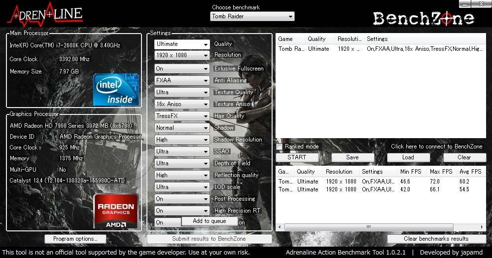Click the 7.97 GB memory size value
This screenshot has width=492, height=258.
click(x=69, y=71)
